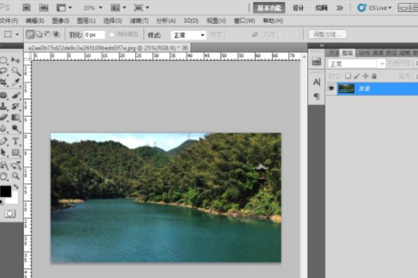The width and height of the screenshot is (418, 278).
Task: Activate the Zoom tool in toolbox
Action: click(x=15, y=177)
